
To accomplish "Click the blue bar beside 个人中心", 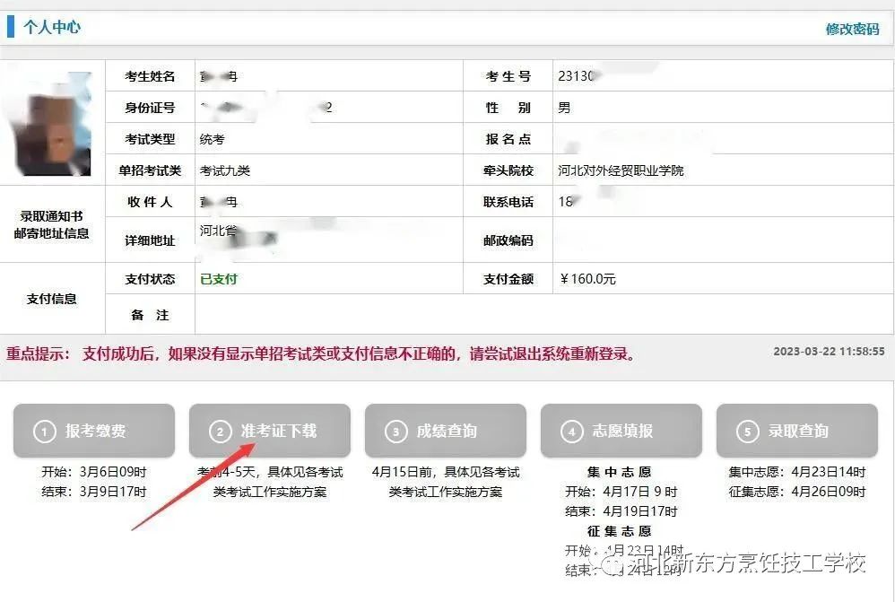I will [11, 27].
